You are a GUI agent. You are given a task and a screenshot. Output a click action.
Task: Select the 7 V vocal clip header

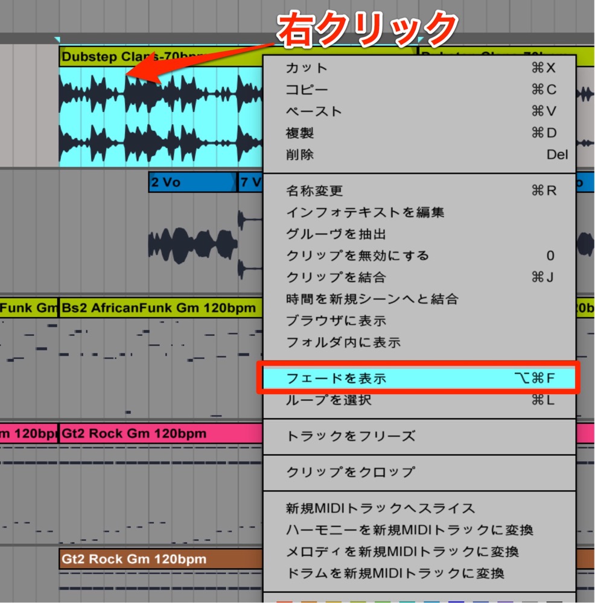pyautogui.click(x=250, y=182)
